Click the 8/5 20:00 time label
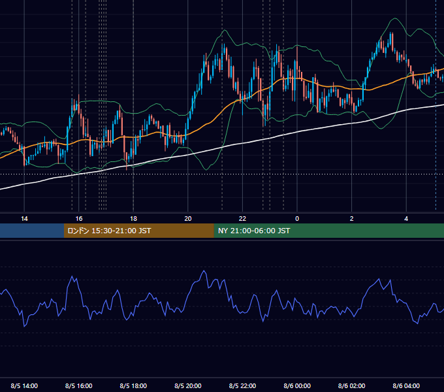The width and height of the screenshot is (444, 392). click(x=188, y=385)
